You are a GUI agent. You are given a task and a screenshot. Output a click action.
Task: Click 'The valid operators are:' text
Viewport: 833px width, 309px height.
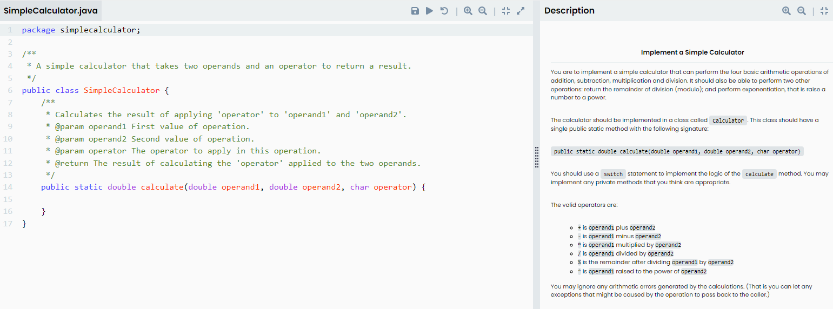tap(584, 205)
